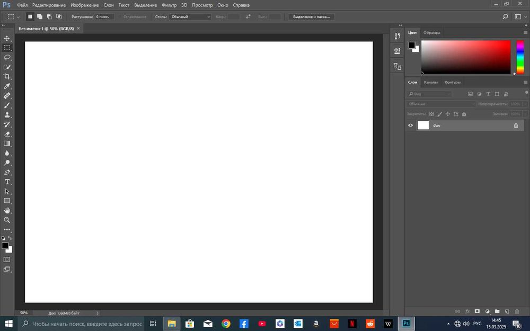Open the Стиль dropdown set to Обычный
Image resolution: width=530 pixels, height=331 pixels.
190,17
